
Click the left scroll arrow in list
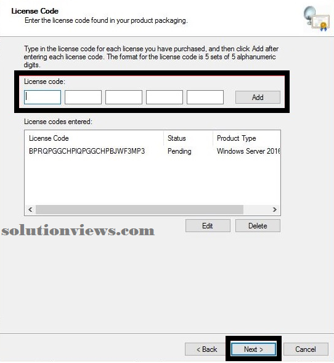point(30,209)
